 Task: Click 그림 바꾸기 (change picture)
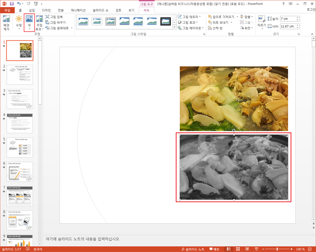click(x=55, y=22)
